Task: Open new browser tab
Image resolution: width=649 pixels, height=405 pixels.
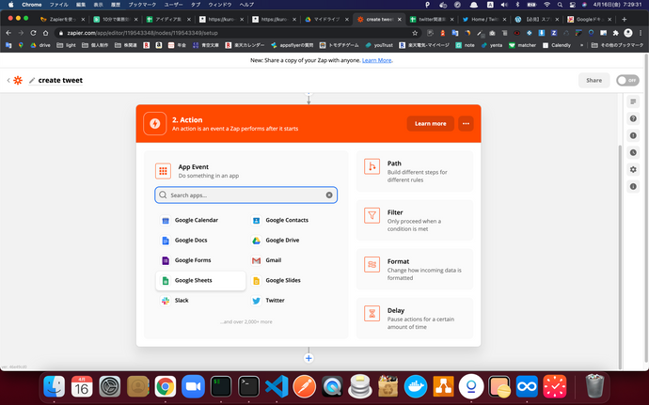Action: pyautogui.click(x=625, y=19)
